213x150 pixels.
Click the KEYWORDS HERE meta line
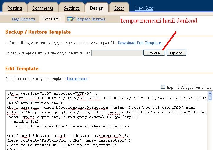(62, 145)
